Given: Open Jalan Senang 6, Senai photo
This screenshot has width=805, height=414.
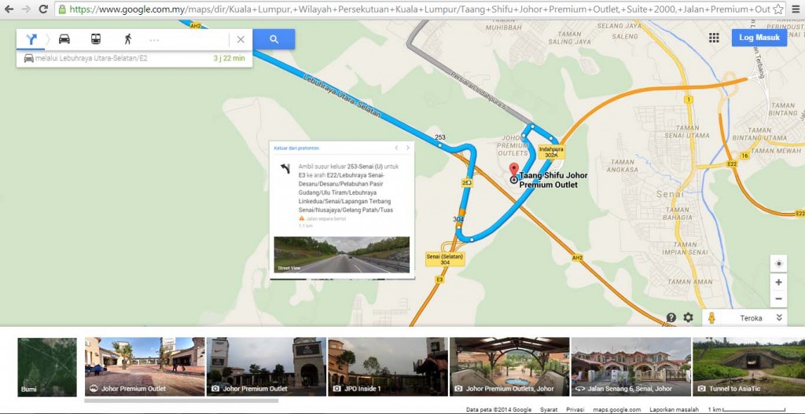Looking at the screenshot, I should tap(631, 366).
